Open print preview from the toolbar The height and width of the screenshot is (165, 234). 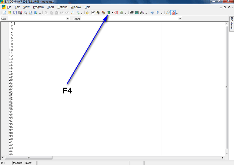(31, 13)
